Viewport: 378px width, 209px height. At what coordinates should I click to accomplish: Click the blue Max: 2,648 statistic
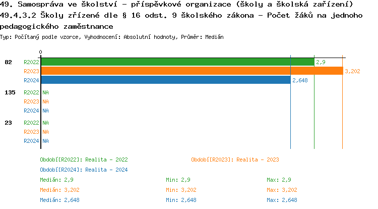[282, 200]
